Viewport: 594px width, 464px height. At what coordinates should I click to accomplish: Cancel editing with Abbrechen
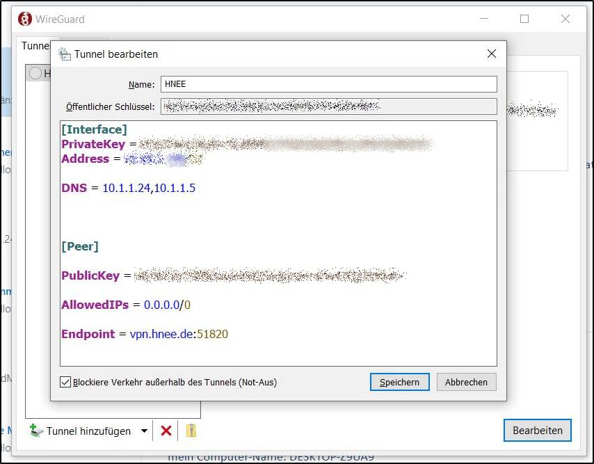click(466, 382)
